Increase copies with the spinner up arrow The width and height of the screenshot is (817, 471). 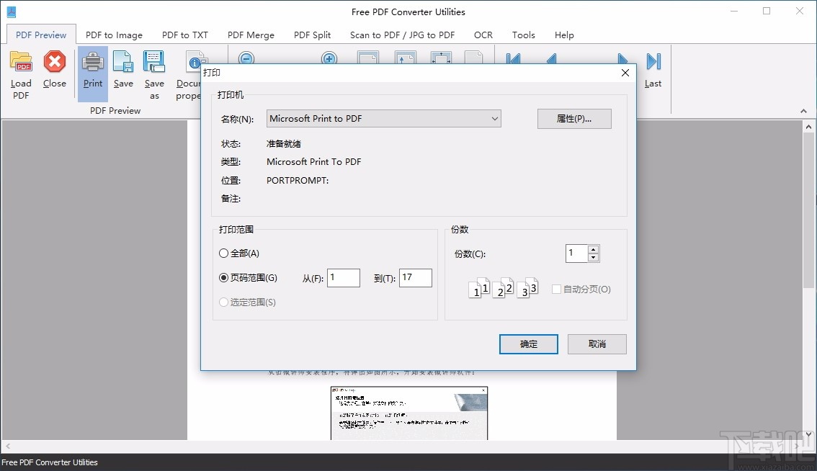(x=593, y=249)
